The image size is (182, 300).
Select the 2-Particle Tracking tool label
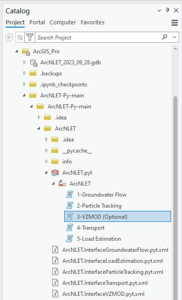tap(99, 206)
